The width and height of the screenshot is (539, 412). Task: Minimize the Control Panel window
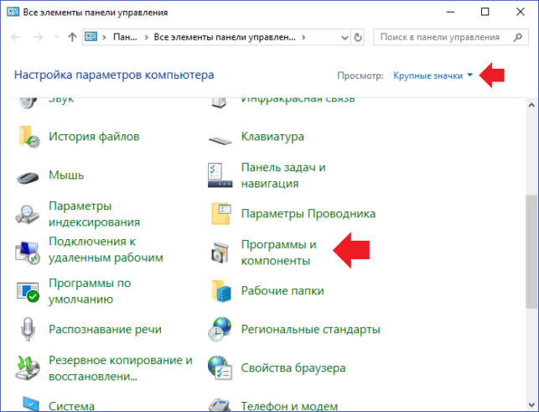(x=450, y=12)
